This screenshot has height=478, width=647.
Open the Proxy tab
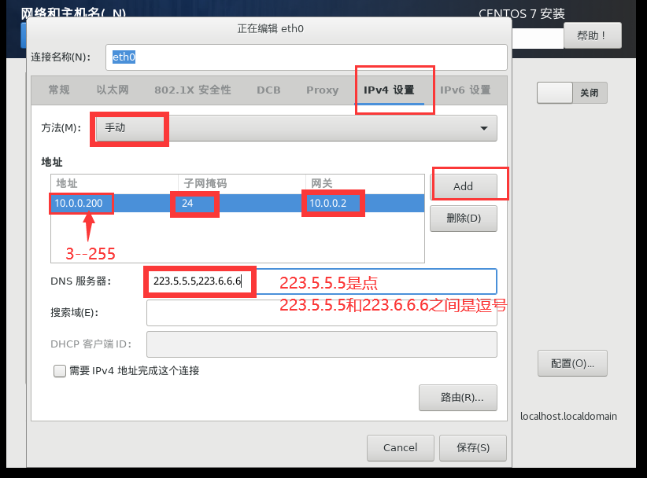coord(322,90)
